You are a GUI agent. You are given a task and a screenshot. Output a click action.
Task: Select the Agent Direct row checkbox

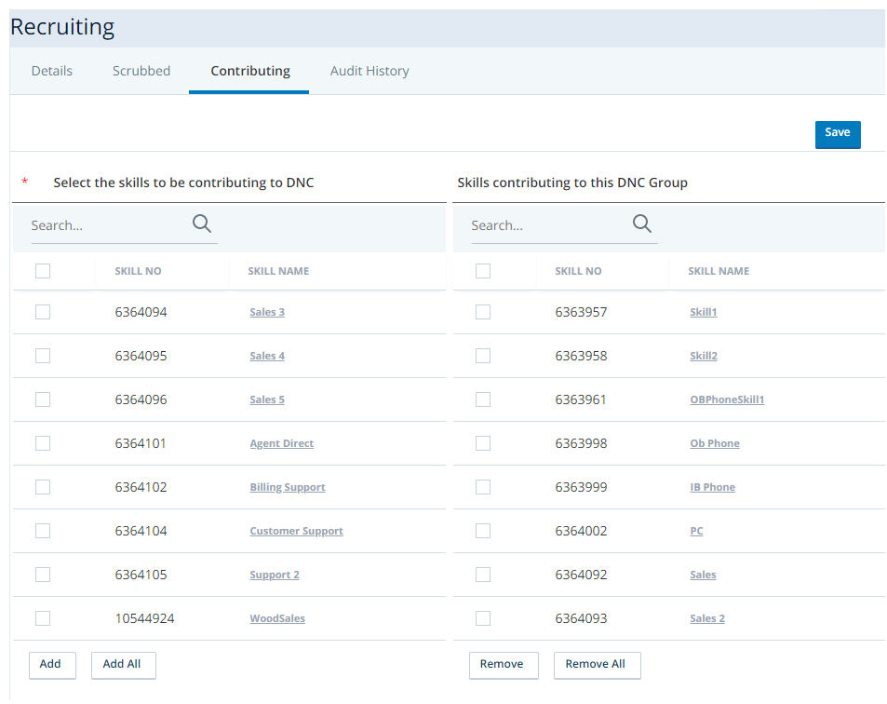(x=43, y=443)
